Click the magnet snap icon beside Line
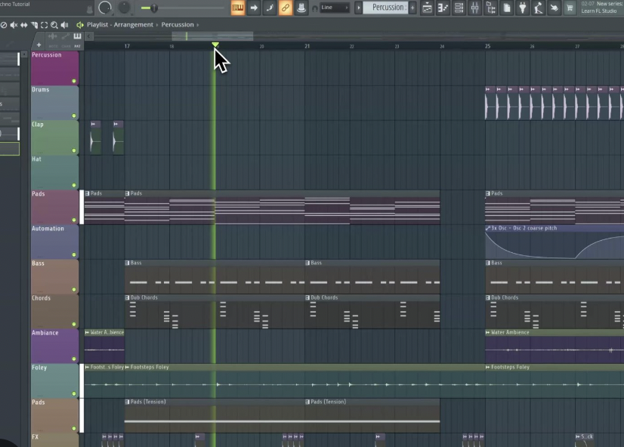Viewport: 624px width, 447px height. [x=315, y=8]
